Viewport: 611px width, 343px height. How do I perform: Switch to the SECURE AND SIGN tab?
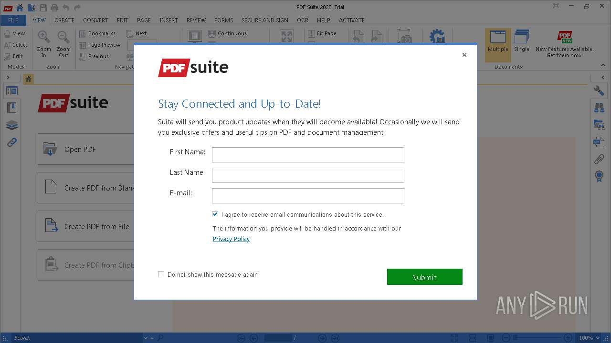pyautogui.click(x=265, y=20)
